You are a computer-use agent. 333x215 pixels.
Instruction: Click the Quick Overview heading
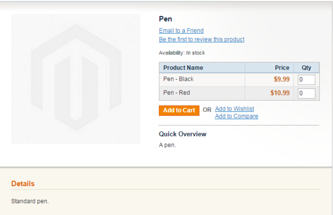tap(183, 134)
